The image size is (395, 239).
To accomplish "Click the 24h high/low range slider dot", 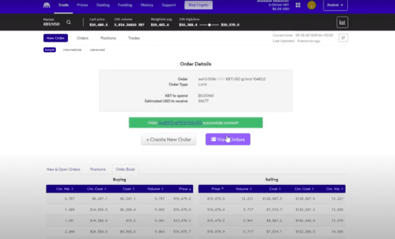I will pyautogui.click(x=209, y=25).
